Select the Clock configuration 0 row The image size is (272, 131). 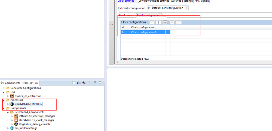click(146, 32)
